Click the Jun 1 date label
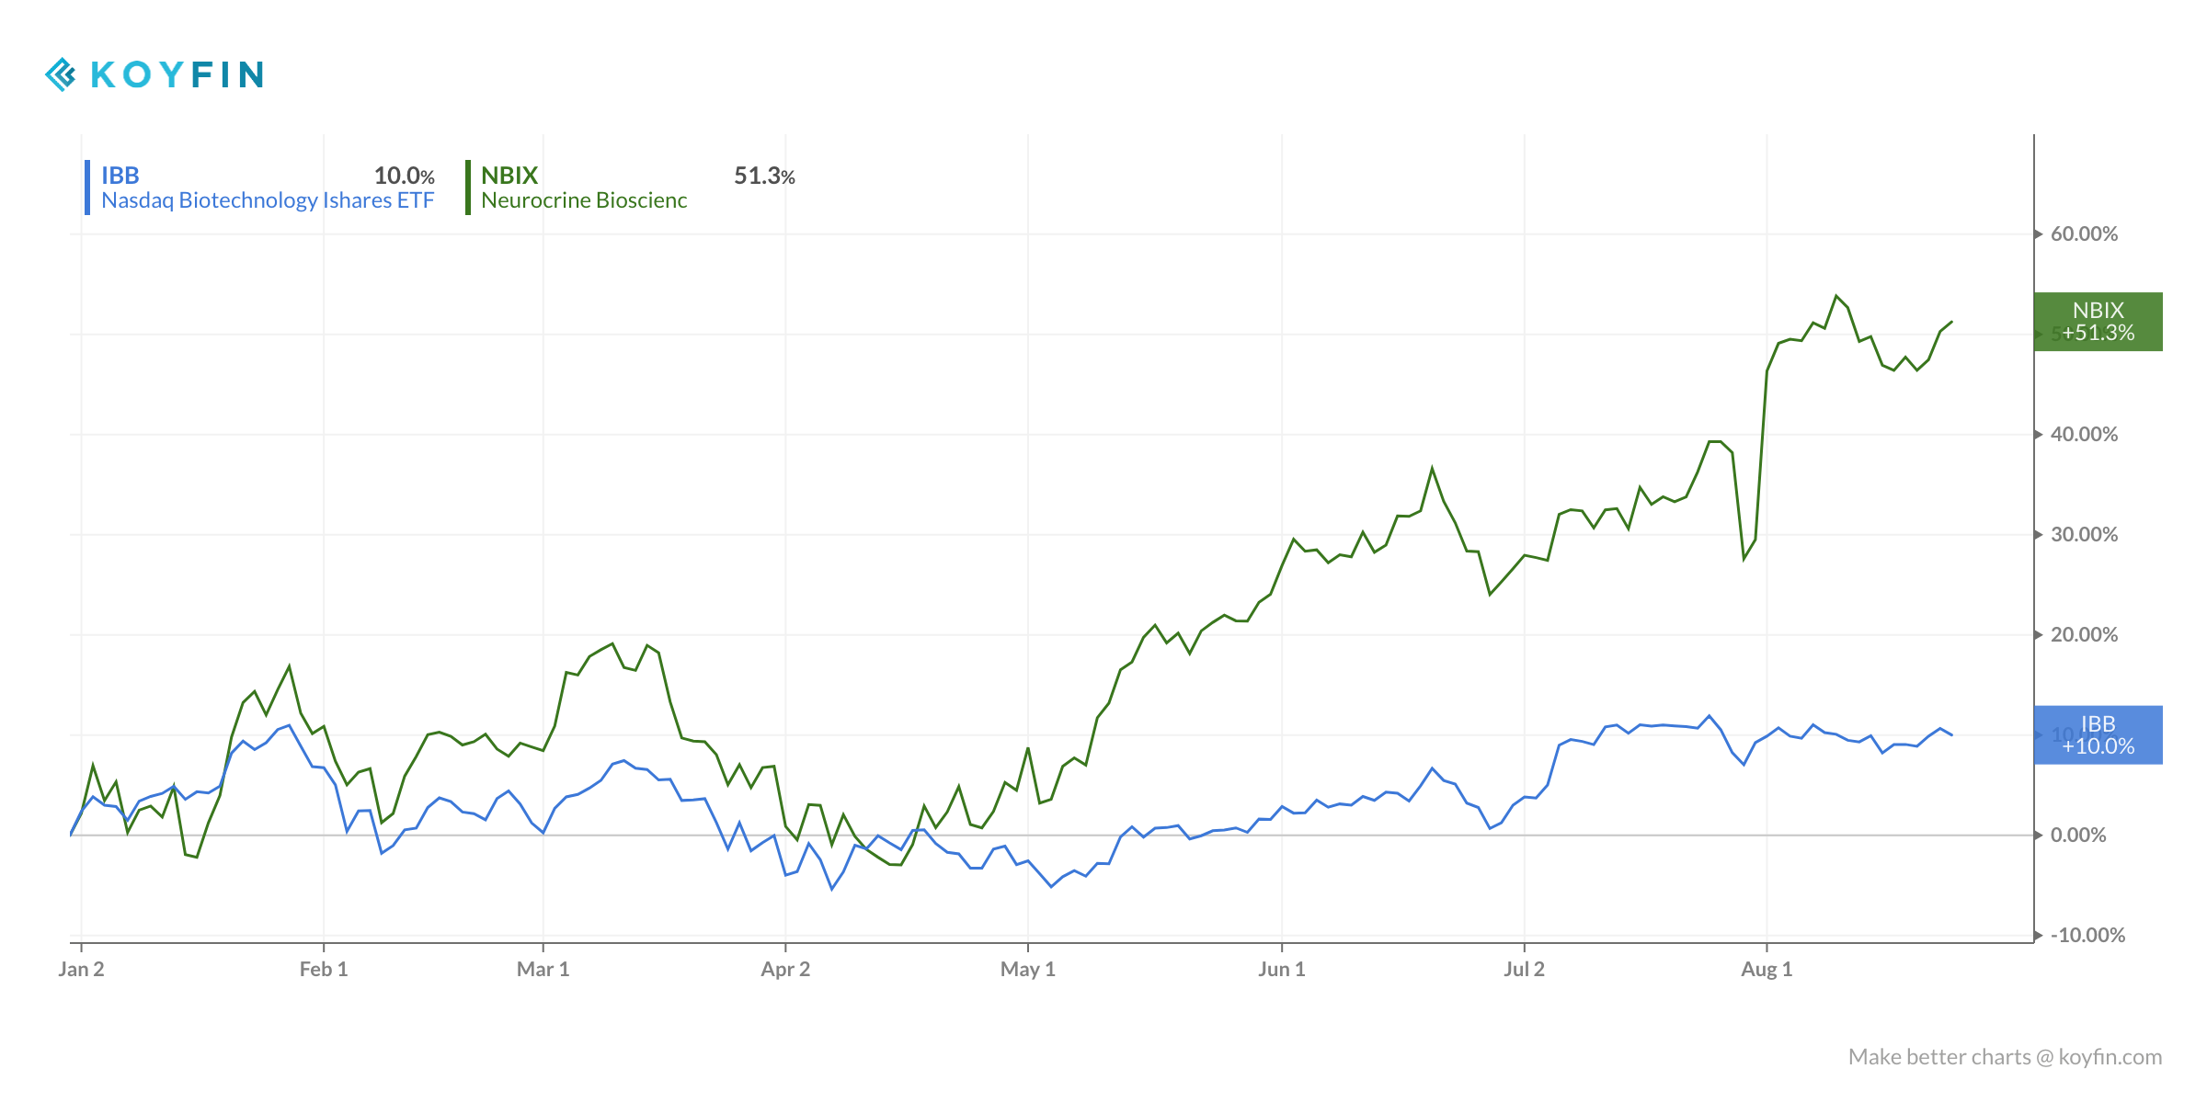The height and width of the screenshot is (1103, 2207). [1282, 970]
